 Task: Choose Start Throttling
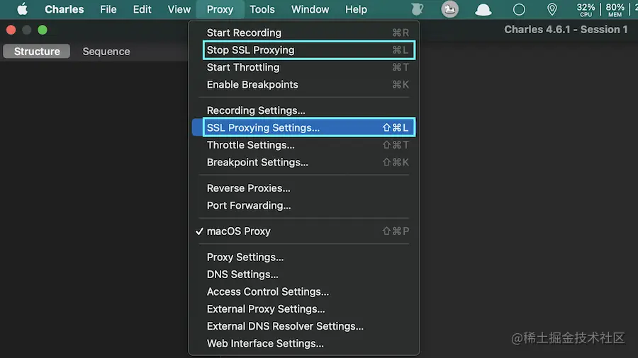(303, 67)
